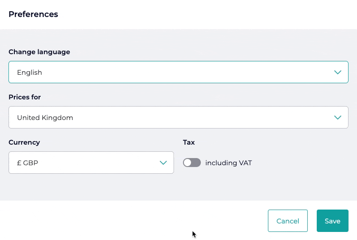Image resolution: width=357 pixels, height=240 pixels.
Task: Click the Preferences dialog heading
Action: pos(33,14)
